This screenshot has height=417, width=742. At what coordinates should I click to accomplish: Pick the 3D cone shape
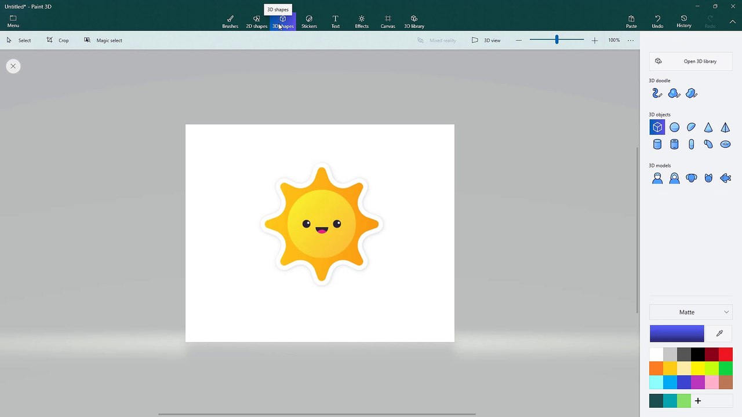[x=708, y=127]
